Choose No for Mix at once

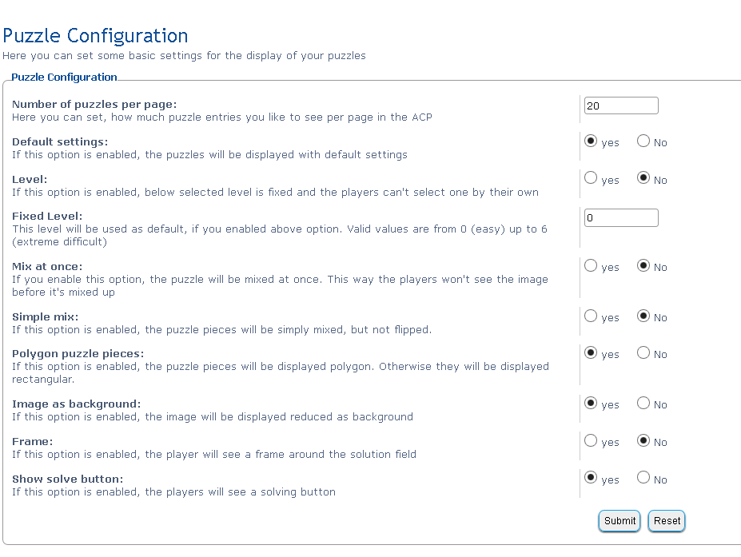pos(643,265)
